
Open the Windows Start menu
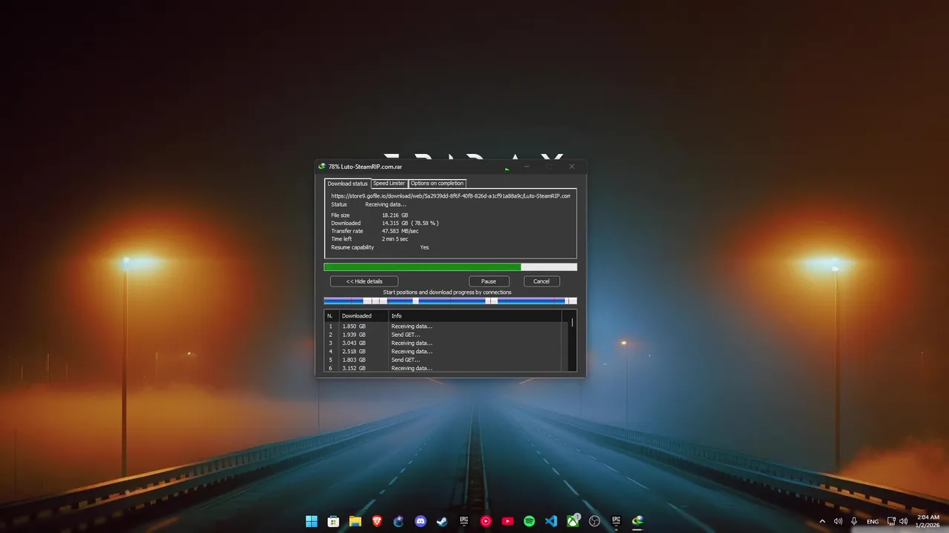[x=311, y=521]
